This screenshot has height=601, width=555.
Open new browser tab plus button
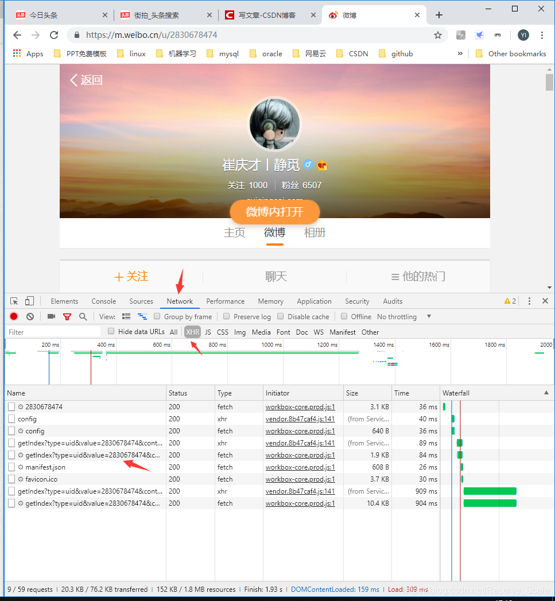[x=439, y=15]
